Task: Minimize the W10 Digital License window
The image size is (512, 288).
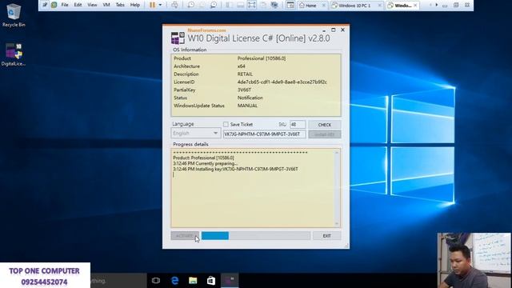Action: pyautogui.click(x=324, y=30)
